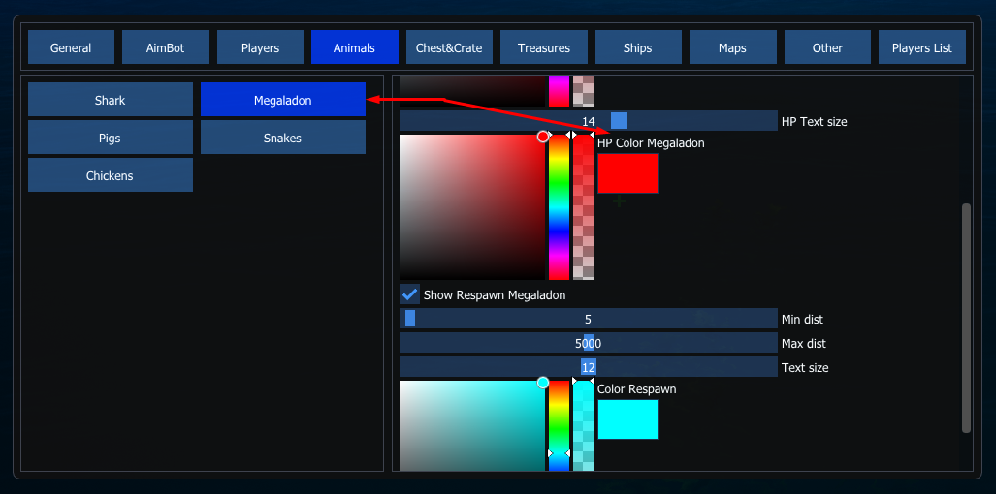This screenshot has height=494, width=996.
Task: Uncheck Show Respawn Megaladon
Action: click(410, 294)
